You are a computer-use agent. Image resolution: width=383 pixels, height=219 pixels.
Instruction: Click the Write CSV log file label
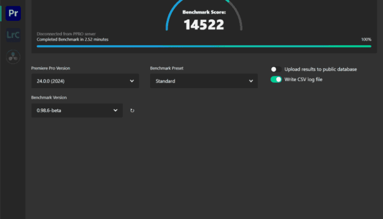tap(303, 79)
